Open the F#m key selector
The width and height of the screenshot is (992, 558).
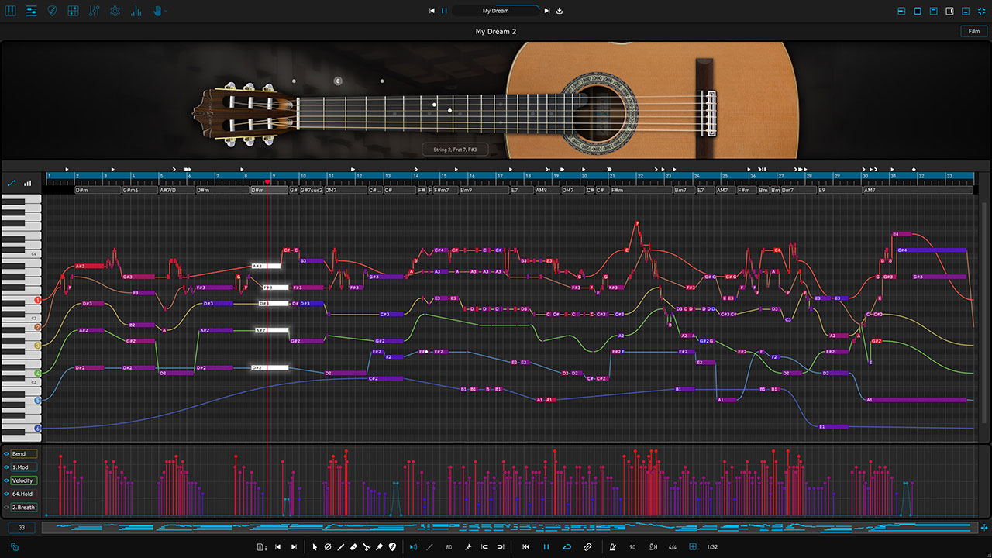point(973,31)
